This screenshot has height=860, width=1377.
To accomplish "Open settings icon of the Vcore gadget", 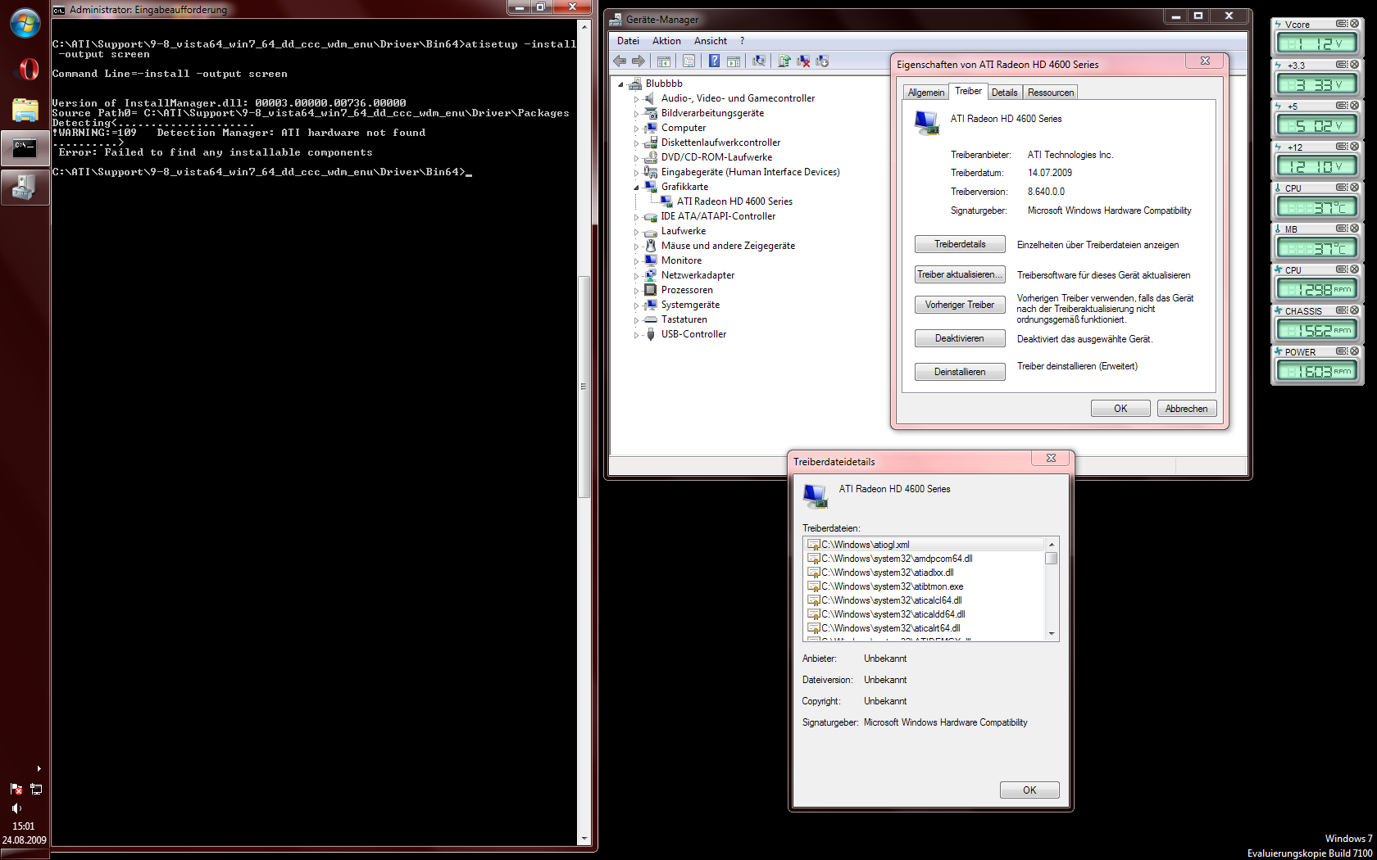I will click(x=1341, y=24).
